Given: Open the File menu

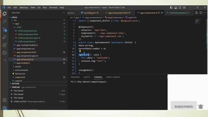Looking at the screenshot, I should coord(9,7).
